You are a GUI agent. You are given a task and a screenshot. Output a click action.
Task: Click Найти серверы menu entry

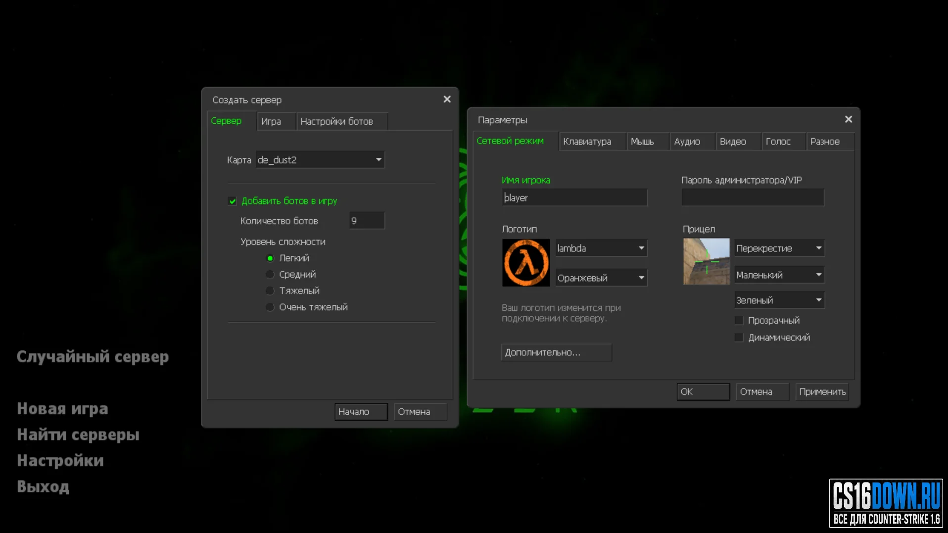[78, 435]
